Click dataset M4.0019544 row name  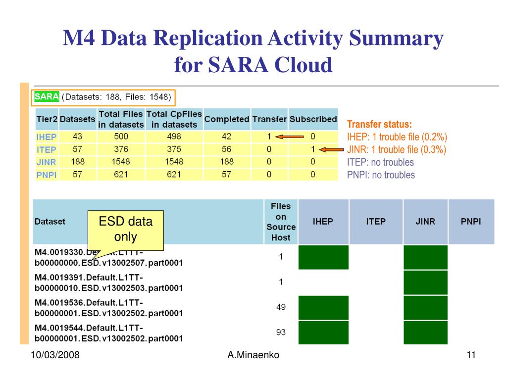(x=108, y=333)
